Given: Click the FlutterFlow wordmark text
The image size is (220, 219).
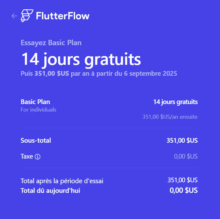Looking at the screenshot, I should (63, 16).
